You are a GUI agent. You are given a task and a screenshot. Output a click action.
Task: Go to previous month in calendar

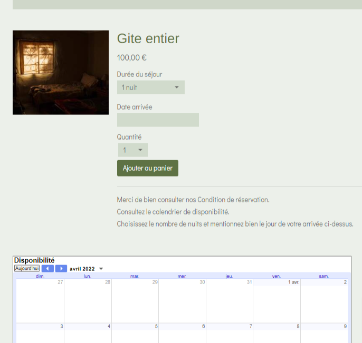(47, 269)
